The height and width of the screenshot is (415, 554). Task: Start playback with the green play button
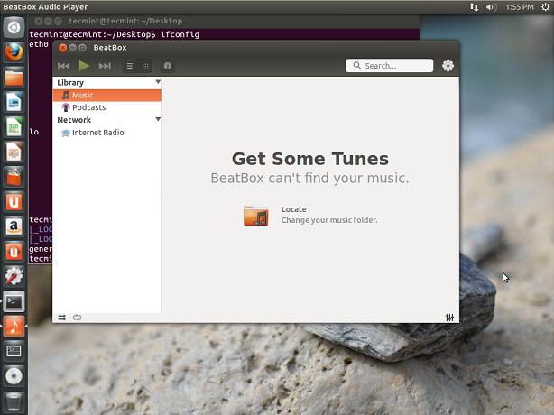pyautogui.click(x=84, y=66)
